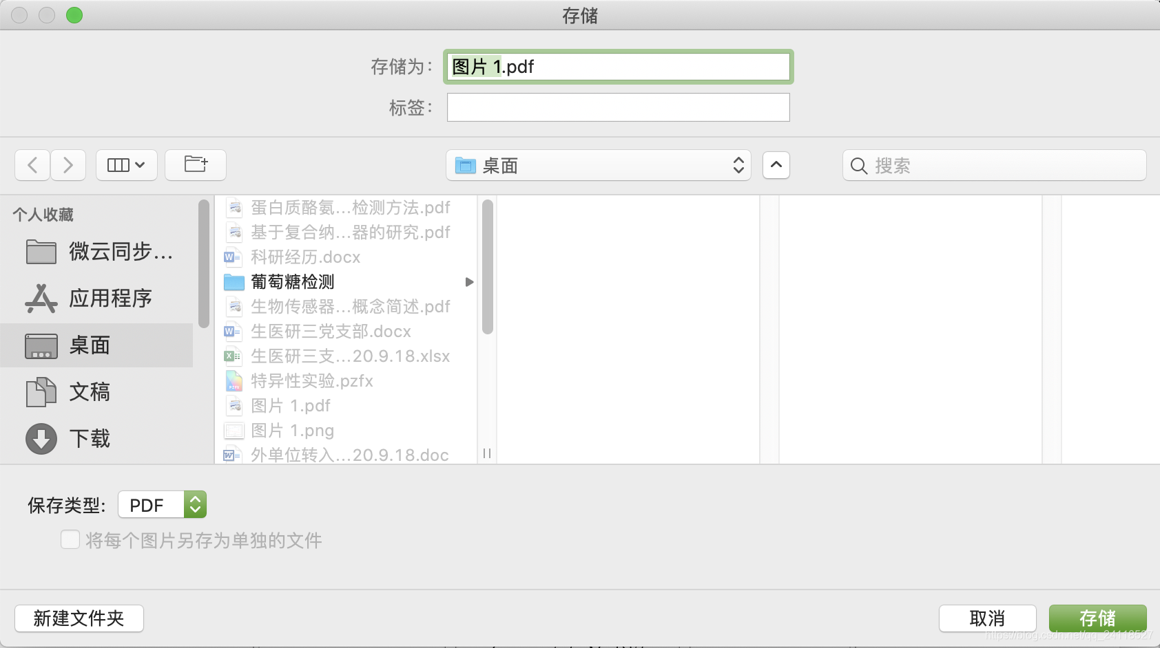1160x648 pixels.
Task: Open the 桌面 location popup menu
Action: [599, 165]
